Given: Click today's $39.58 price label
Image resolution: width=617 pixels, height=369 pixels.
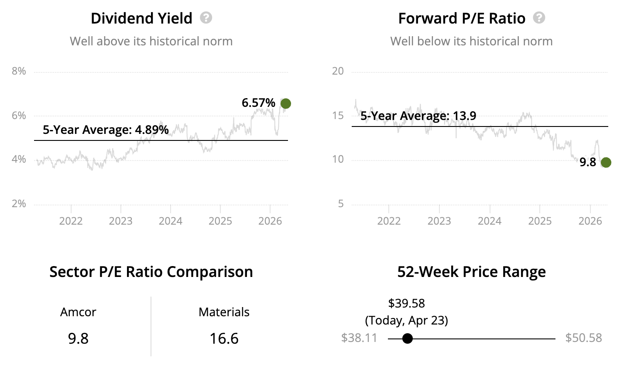Looking at the screenshot, I should pyautogui.click(x=406, y=303).
